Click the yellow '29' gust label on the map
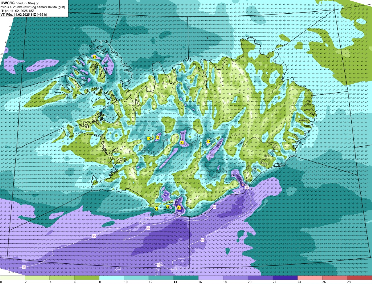The height and width of the screenshot is (284, 372). pos(208,141)
